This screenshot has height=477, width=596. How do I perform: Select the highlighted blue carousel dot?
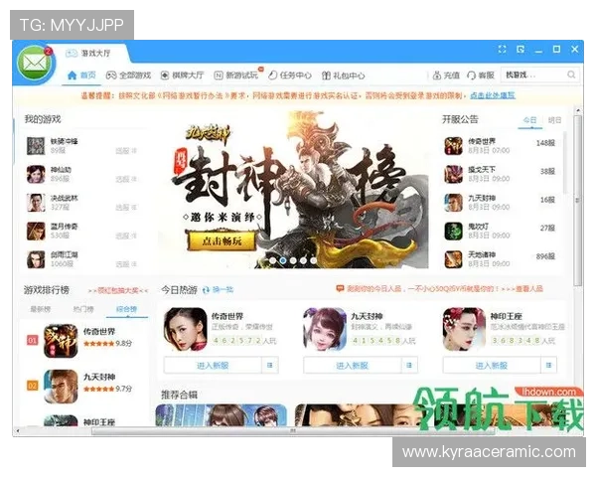(283, 260)
